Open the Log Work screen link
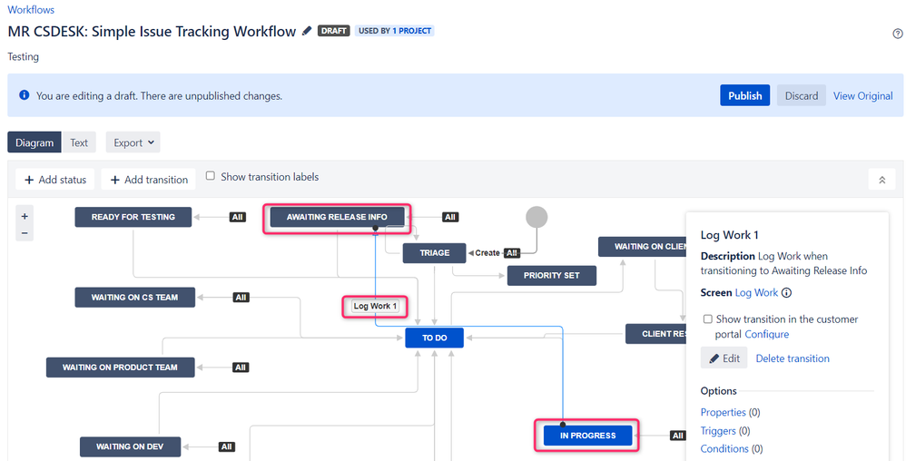 (x=756, y=293)
